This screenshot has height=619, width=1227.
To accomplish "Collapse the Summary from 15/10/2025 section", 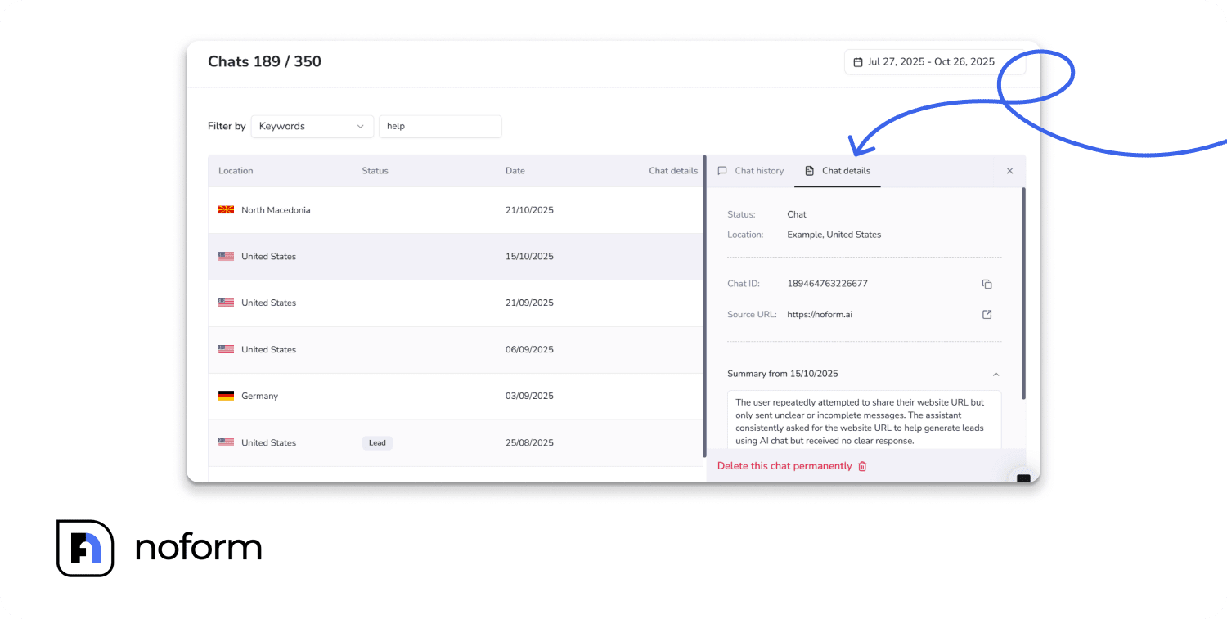I will [996, 374].
